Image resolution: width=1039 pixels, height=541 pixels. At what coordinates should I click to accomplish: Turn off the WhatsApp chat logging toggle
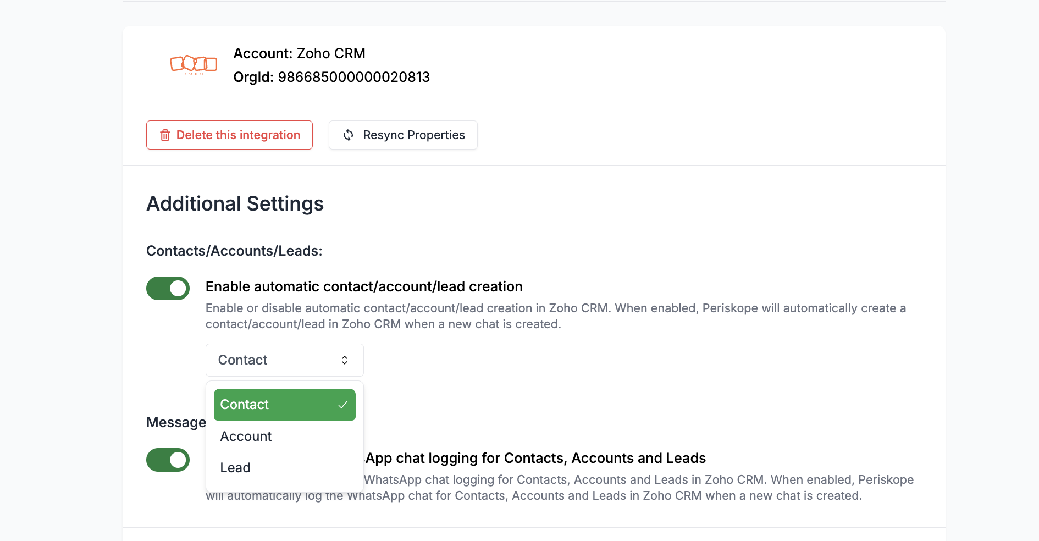click(x=168, y=460)
